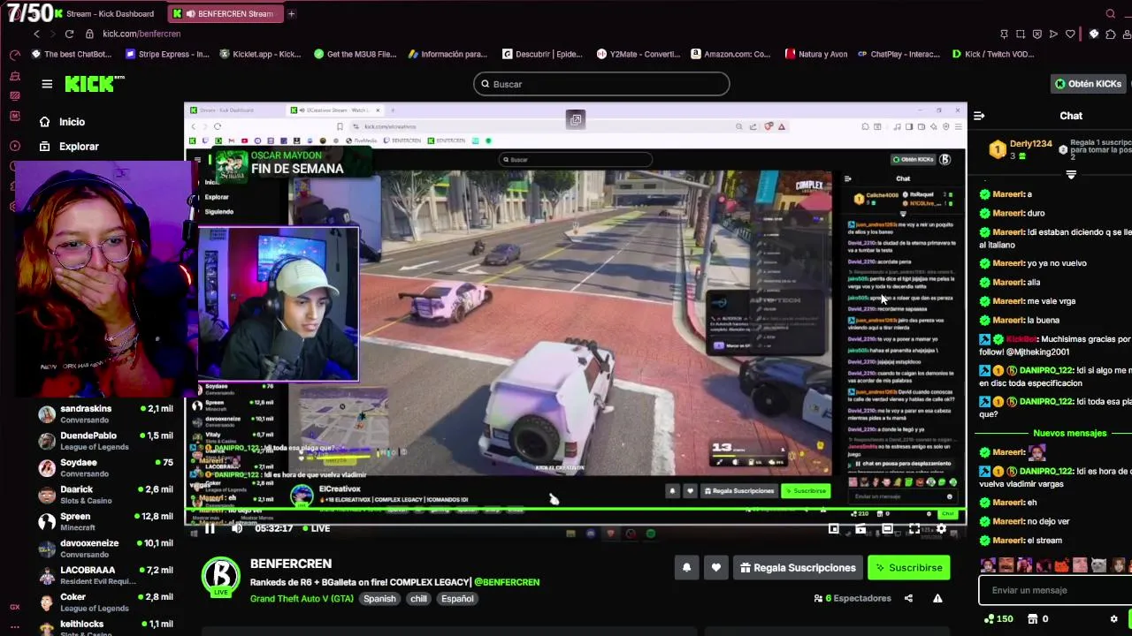Go back with the browser back arrow

click(36, 34)
